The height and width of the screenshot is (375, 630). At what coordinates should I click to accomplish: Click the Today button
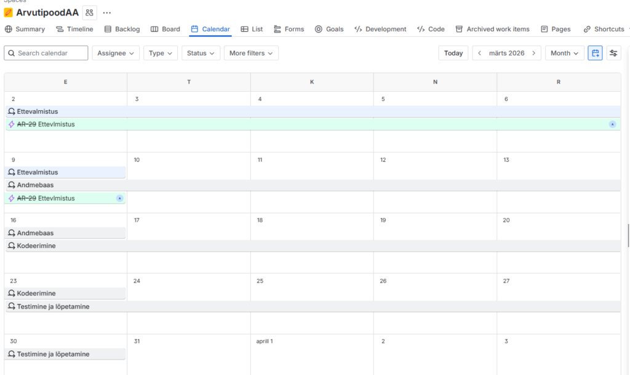click(453, 53)
